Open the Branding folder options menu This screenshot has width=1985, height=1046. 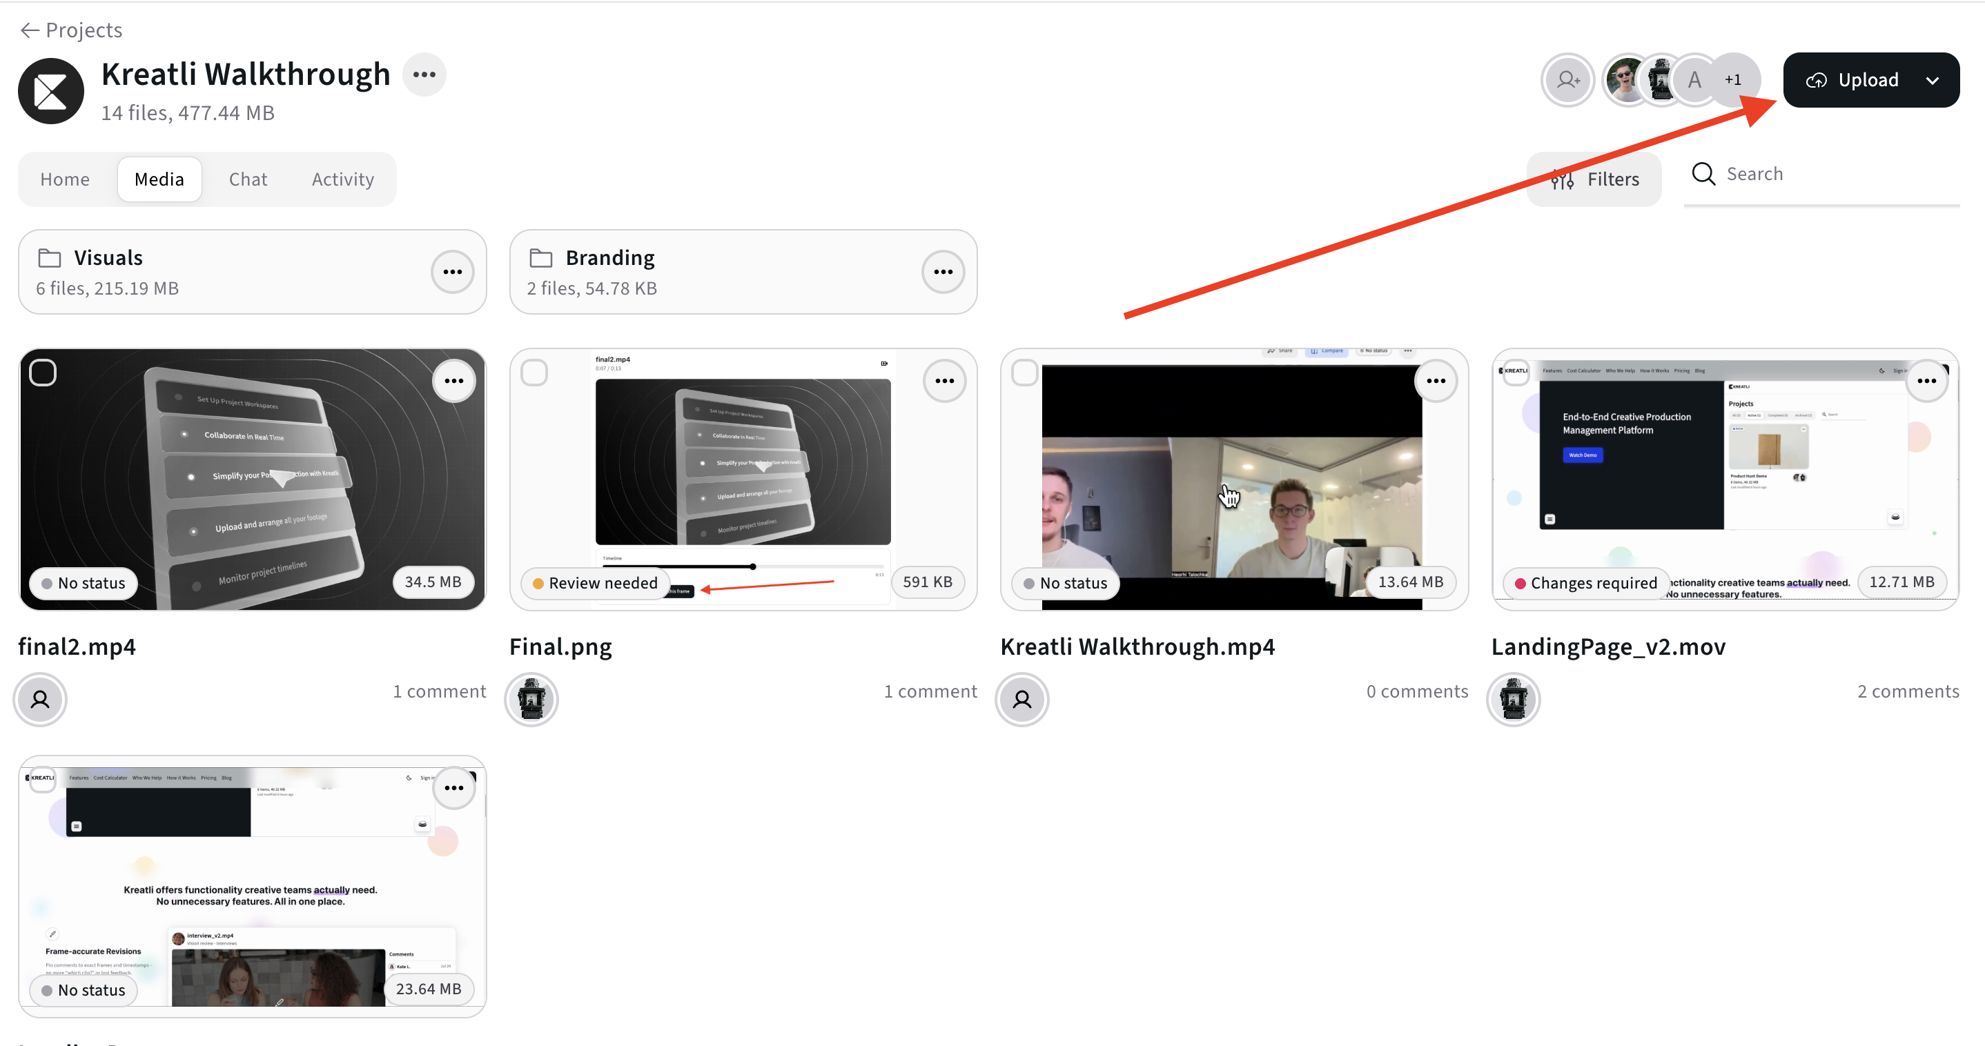click(x=943, y=272)
